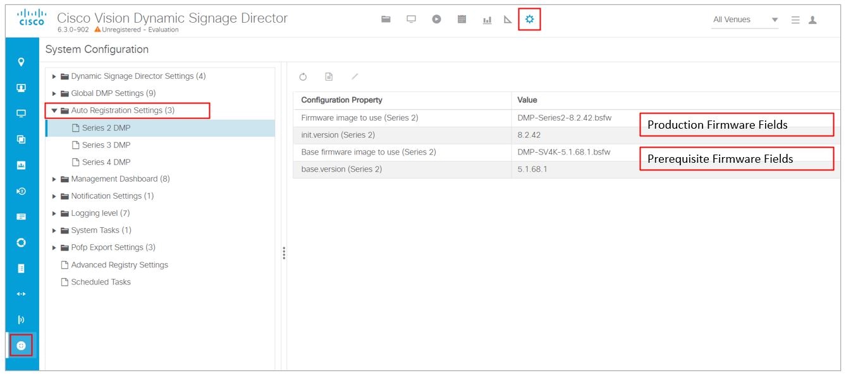Click the display monitor icon in sidebar
Image resolution: width=846 pixels, height=376 pixels.
21,114
